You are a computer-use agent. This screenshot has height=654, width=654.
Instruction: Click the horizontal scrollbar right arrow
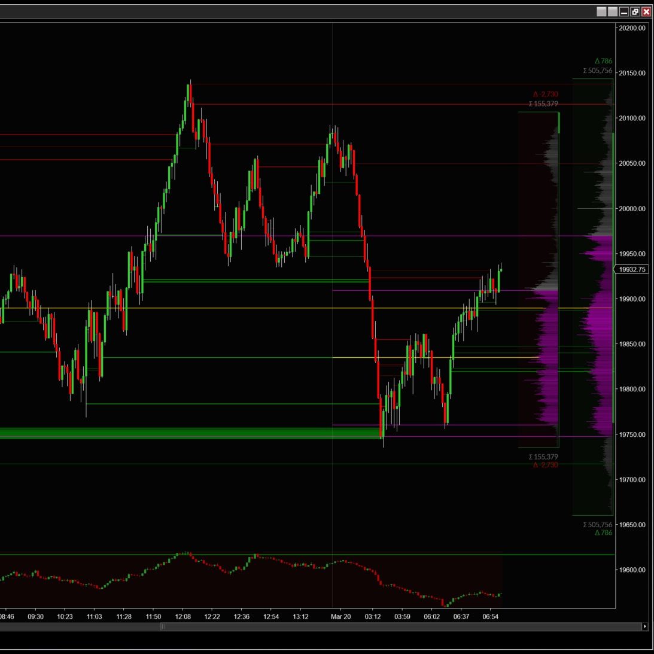[x=645, y=626]
